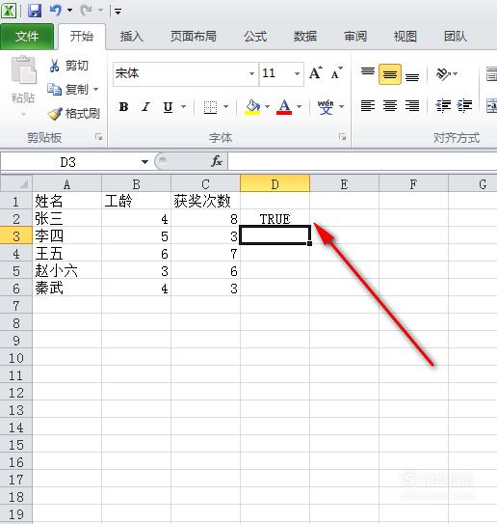Increase font size with large A icon
497x524 pixels.
(315, 72)
